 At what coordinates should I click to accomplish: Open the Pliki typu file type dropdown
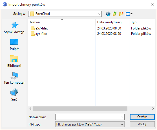(90, 124)
